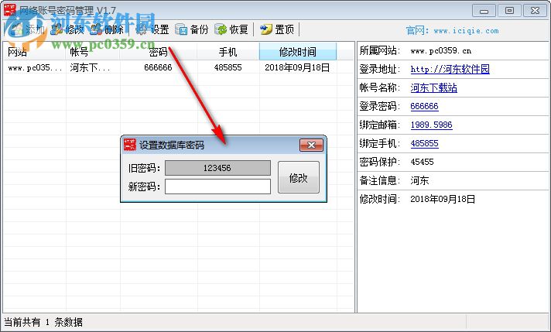Close the 设置数据库密码 dialog
This screenshot has width=551, height=332.
(311, 145)
